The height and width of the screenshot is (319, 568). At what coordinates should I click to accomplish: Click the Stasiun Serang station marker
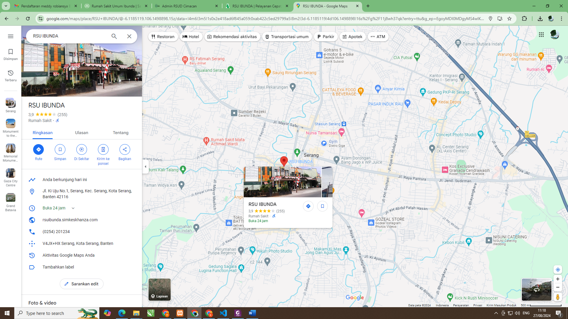pos(344,124)
